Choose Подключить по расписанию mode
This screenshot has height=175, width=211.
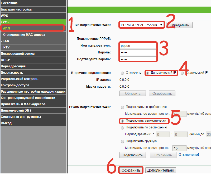(x=122, y=128)
